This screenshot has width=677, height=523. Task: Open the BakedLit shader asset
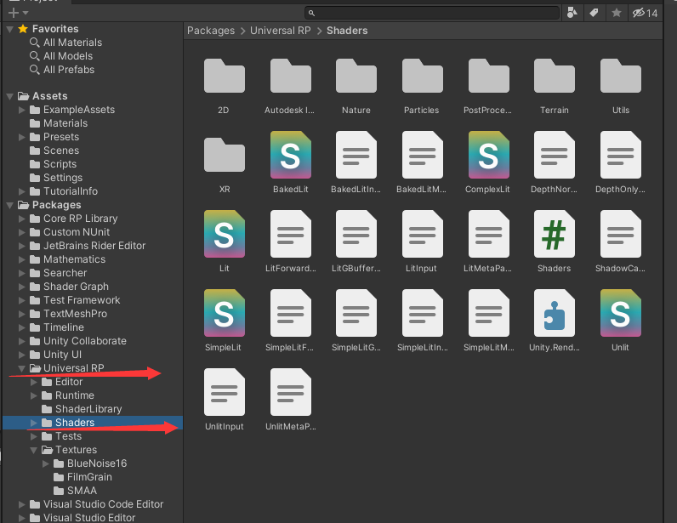tap(291, 155)
